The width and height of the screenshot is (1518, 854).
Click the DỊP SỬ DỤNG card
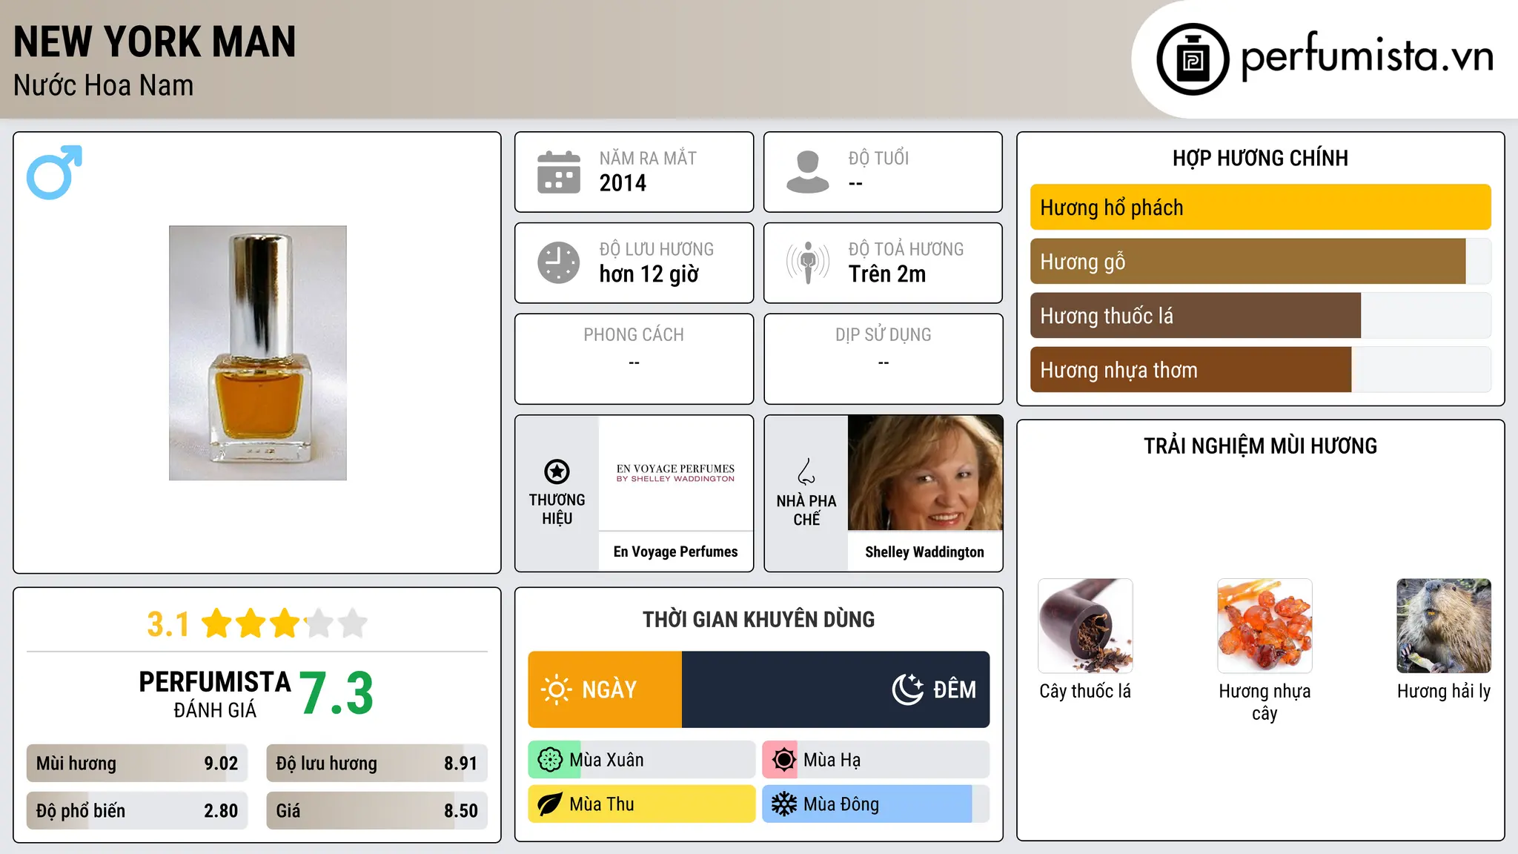pos(884,359)
